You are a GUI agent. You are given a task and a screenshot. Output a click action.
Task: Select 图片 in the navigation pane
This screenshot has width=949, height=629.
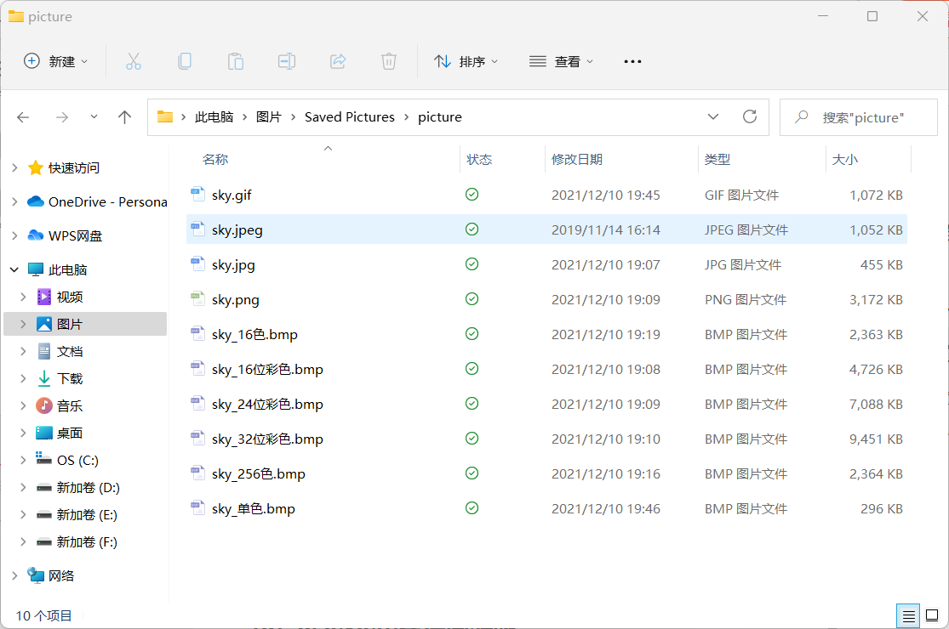click(85, 324)
